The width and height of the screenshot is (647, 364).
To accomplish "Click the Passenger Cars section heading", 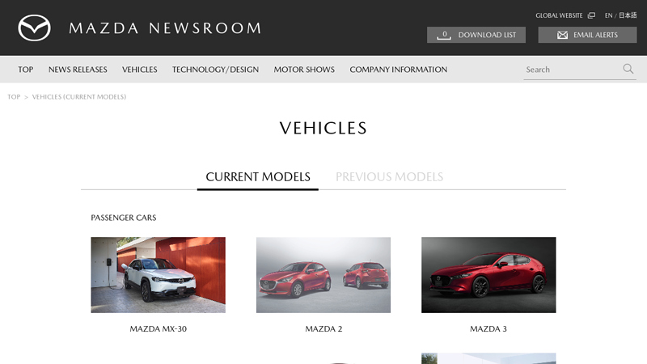I will click(124, 218).
